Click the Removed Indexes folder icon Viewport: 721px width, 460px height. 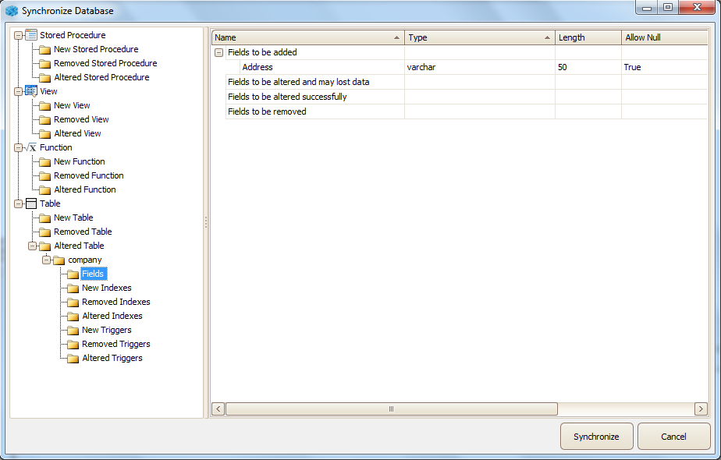73,303
